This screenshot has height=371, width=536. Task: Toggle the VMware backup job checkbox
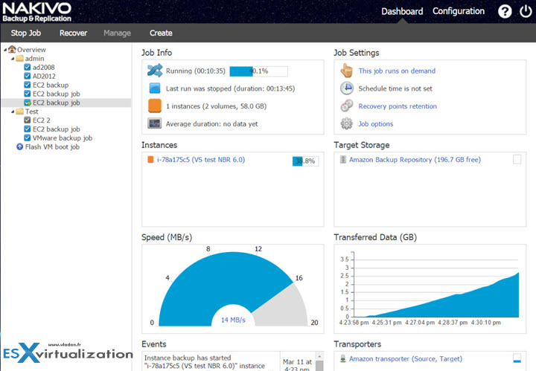click(x=28, y=138)
